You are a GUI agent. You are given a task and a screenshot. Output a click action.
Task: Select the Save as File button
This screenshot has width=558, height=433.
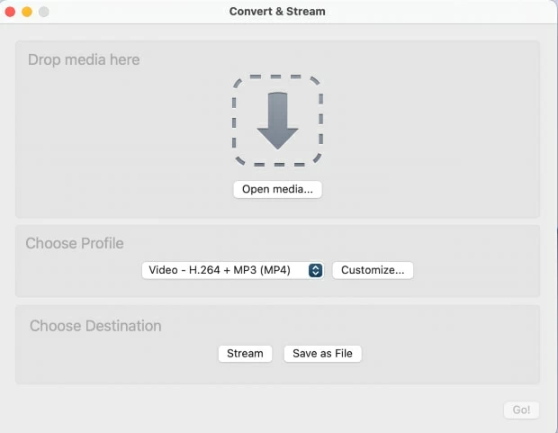pyautogui.click(x=322, y=354)
